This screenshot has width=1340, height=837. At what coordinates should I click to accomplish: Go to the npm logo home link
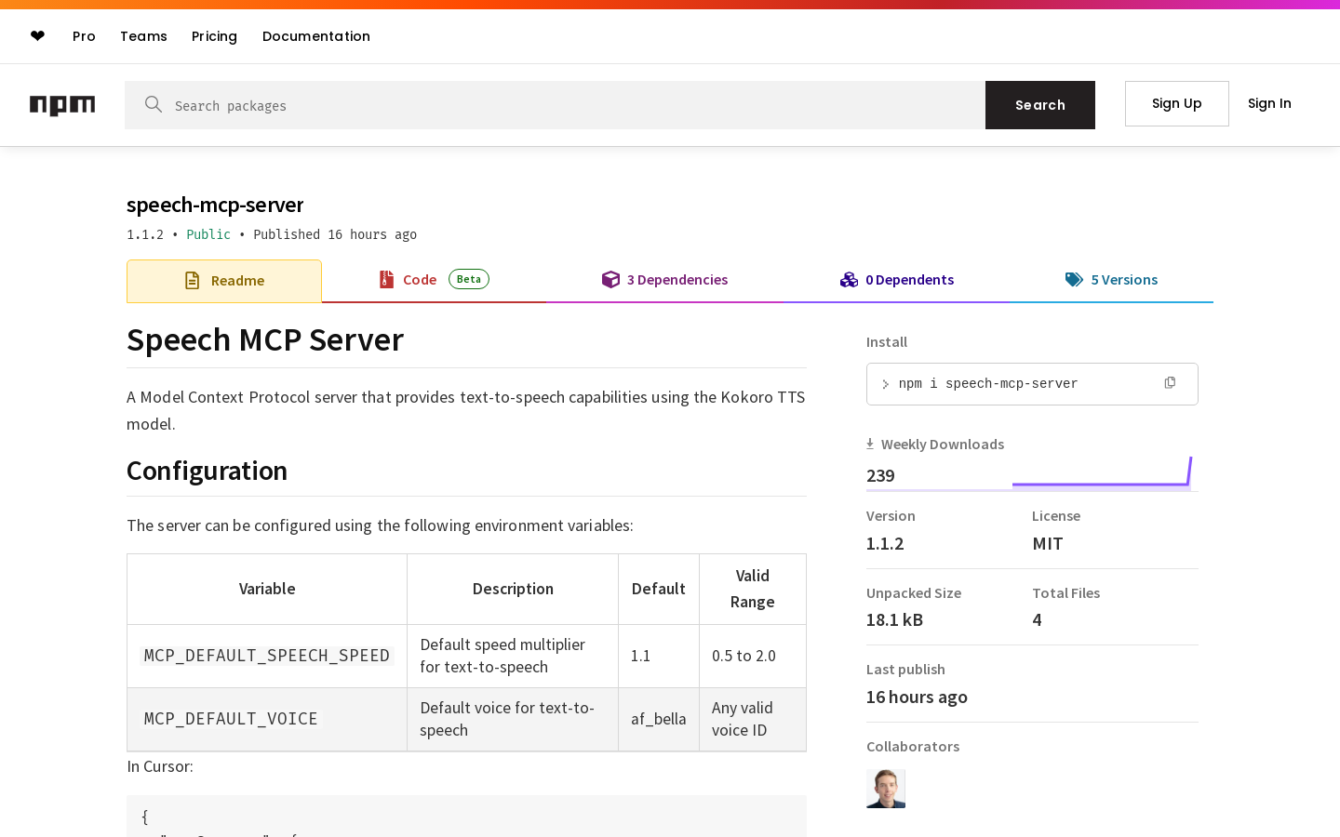point(62,105)
